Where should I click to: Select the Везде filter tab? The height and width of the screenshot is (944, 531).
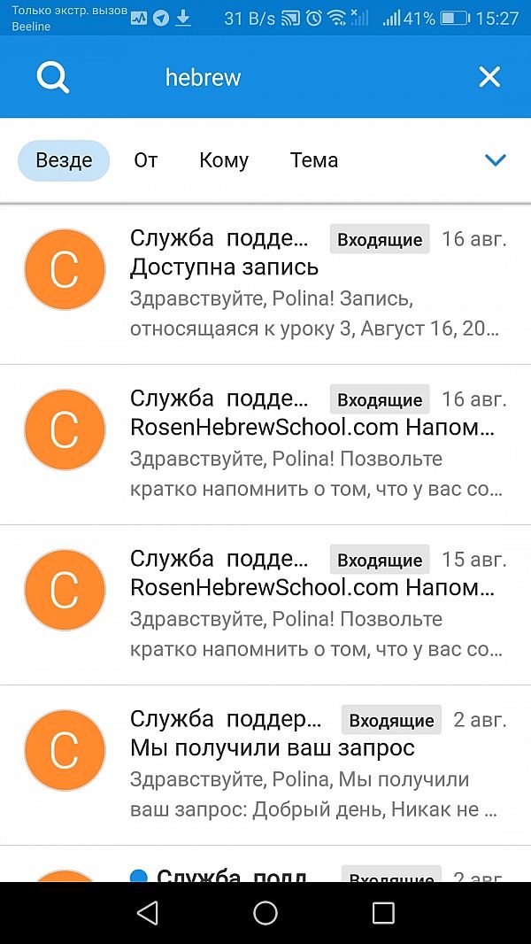click(64, 160)
